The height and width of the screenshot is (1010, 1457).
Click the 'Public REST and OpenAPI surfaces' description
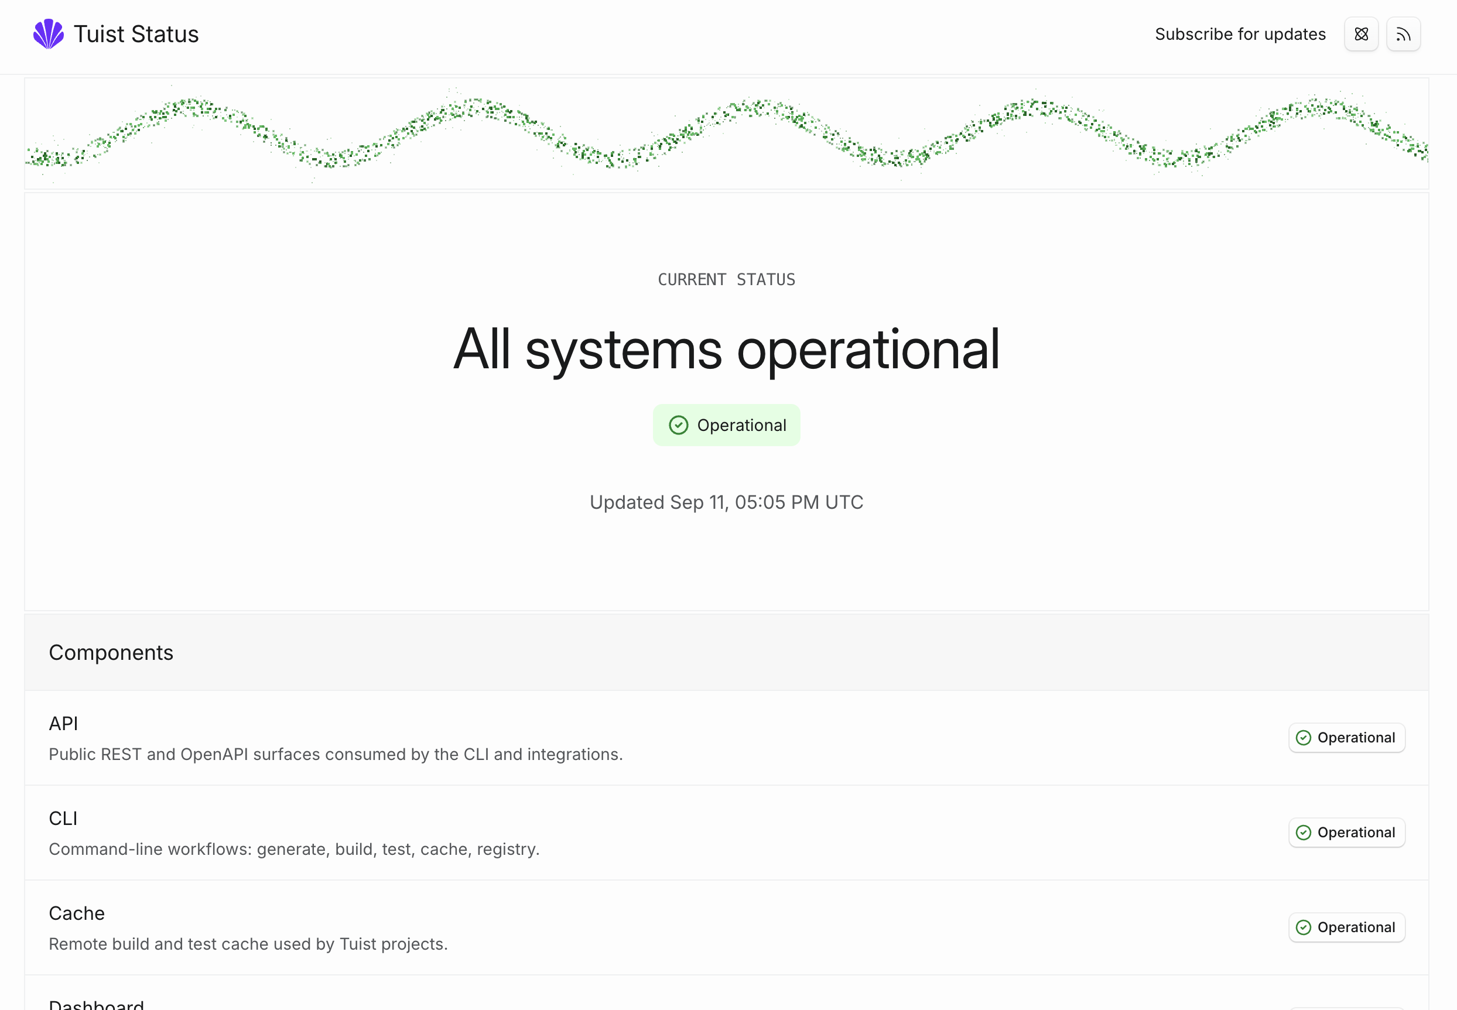[x=336, y=754]
